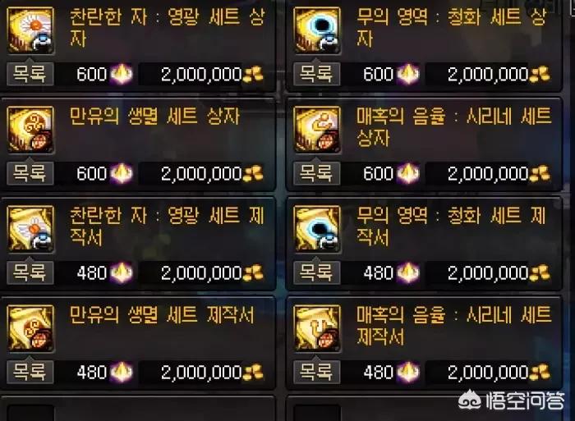Select the 무의 영역 : 청화 세트 상자 icon
The height and width of the screenshot is (421, 575).
coord(317,30)
